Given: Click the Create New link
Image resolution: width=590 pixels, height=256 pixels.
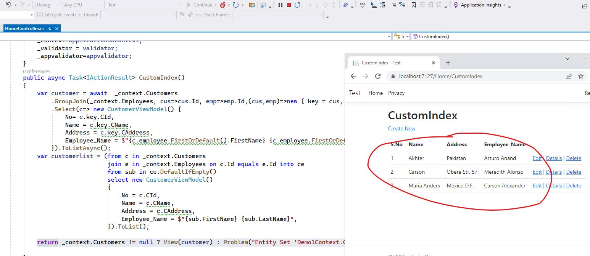Looking at the screenshot, I should pyautogui.click(x=401, y=128).
